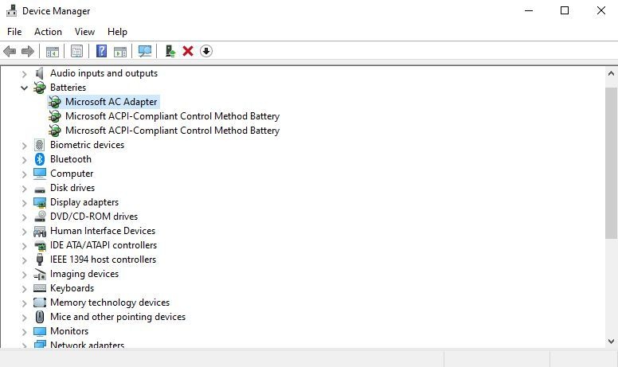Open the File menu
618x367 pixels.
click(14, 32)
